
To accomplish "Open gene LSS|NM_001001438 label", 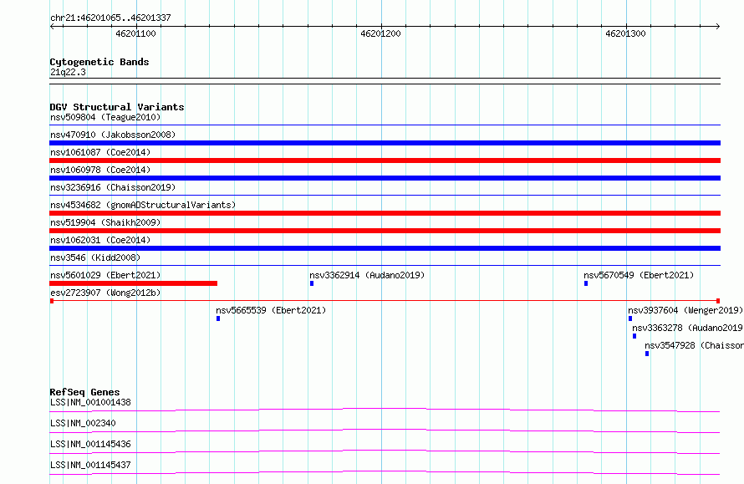I will pos(90,402).
